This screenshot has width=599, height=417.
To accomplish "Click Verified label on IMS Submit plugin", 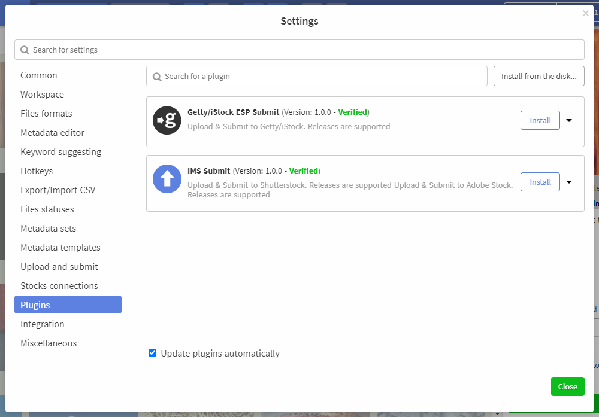I will click(303, 171).
